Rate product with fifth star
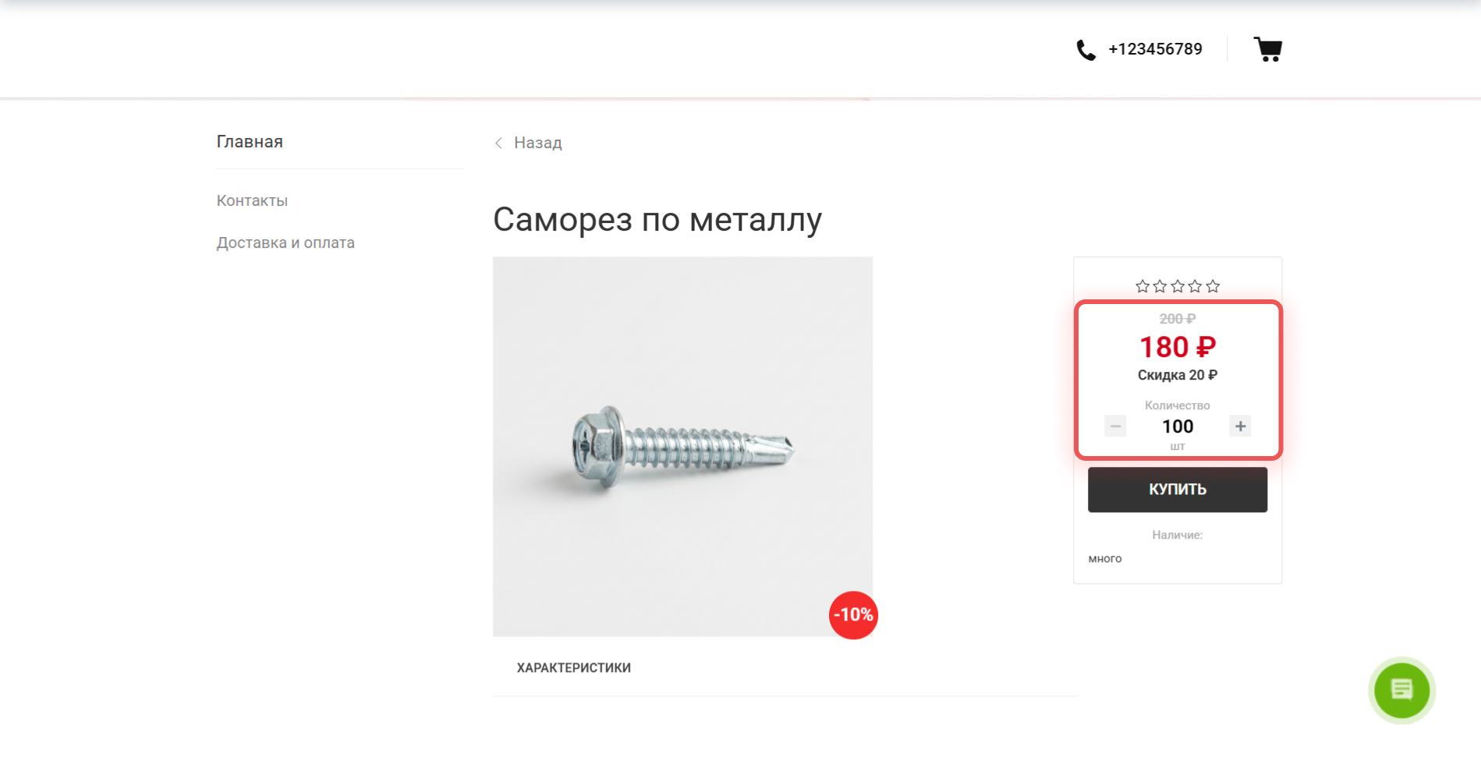This screenshot has height=771, width=1481. tap(1213, 286)
